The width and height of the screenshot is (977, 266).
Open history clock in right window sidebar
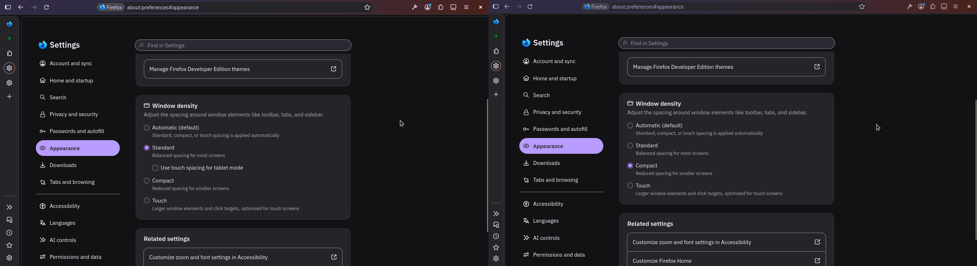(496, 237)
